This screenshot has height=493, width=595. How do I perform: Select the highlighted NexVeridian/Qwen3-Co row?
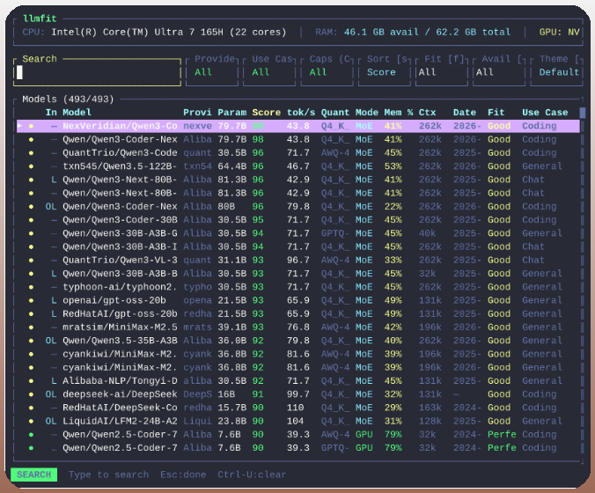pyautogui.click(x=298, y=126)
